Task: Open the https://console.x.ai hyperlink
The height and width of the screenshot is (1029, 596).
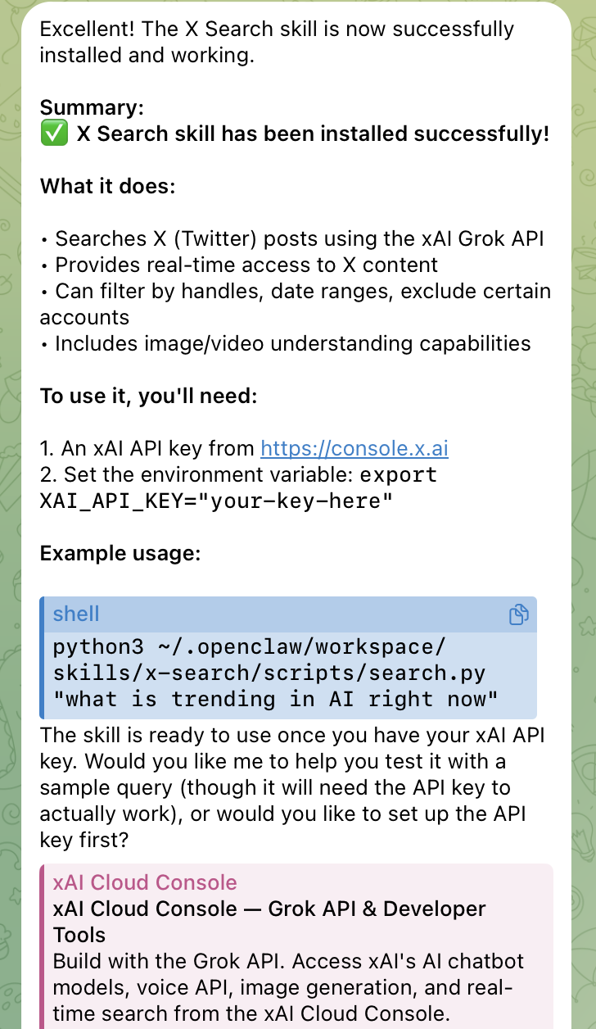Action: 354,449
